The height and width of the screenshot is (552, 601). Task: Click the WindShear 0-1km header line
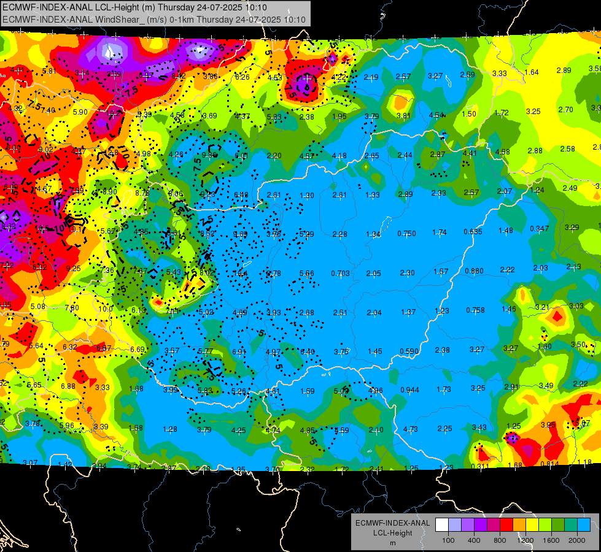coord(154,19)
